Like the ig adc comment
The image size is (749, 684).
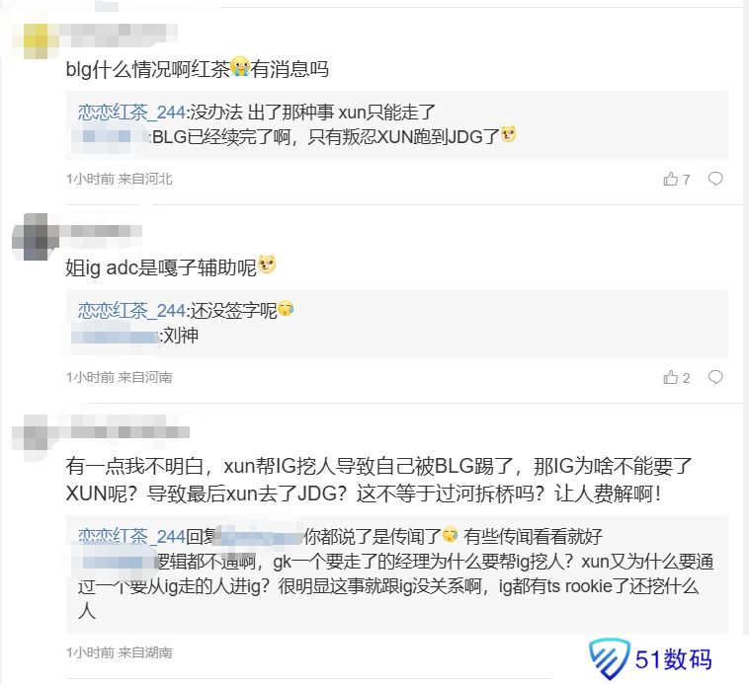671,377
